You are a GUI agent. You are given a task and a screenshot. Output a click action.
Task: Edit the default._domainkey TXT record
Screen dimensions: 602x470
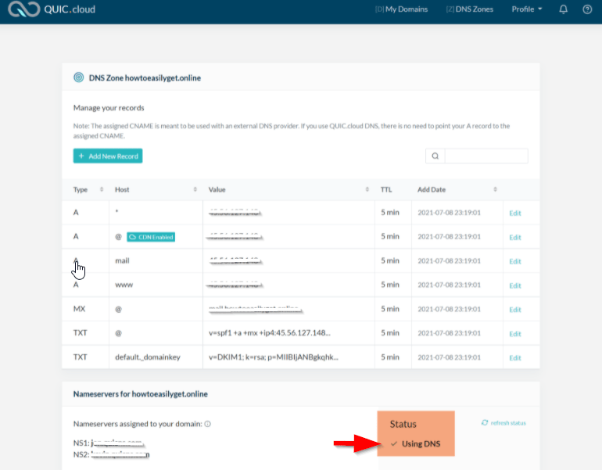coord(514,358)
